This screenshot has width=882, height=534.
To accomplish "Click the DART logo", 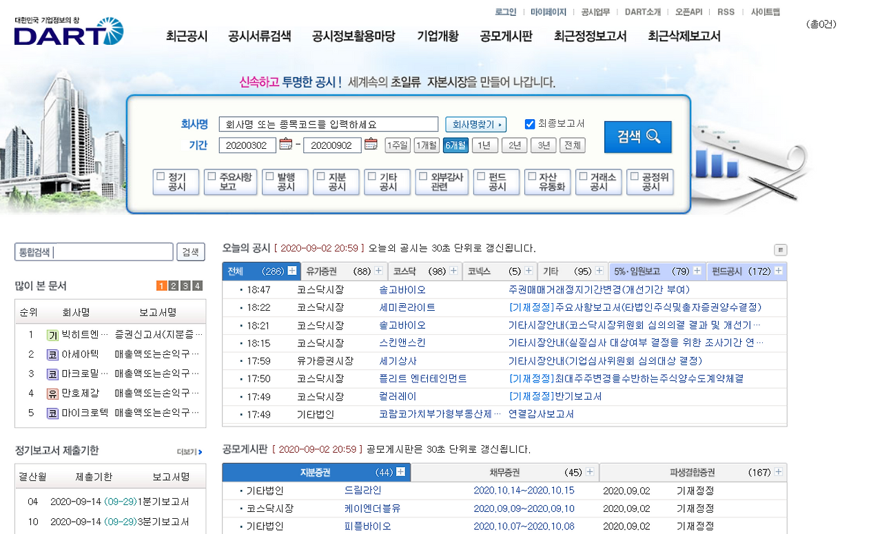I will [x=69, y=32].
